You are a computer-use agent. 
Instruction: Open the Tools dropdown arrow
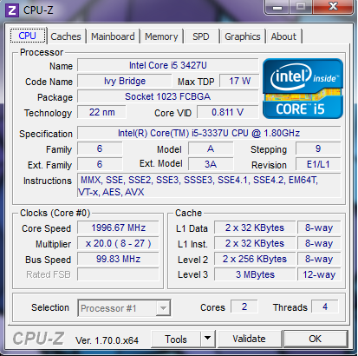(207, 338)
